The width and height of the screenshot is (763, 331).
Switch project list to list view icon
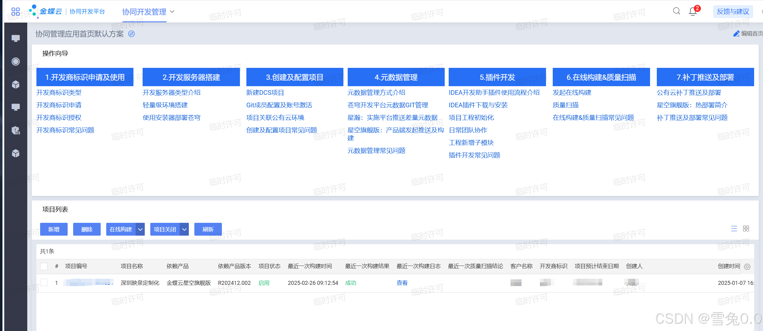[x=734, y=229]
